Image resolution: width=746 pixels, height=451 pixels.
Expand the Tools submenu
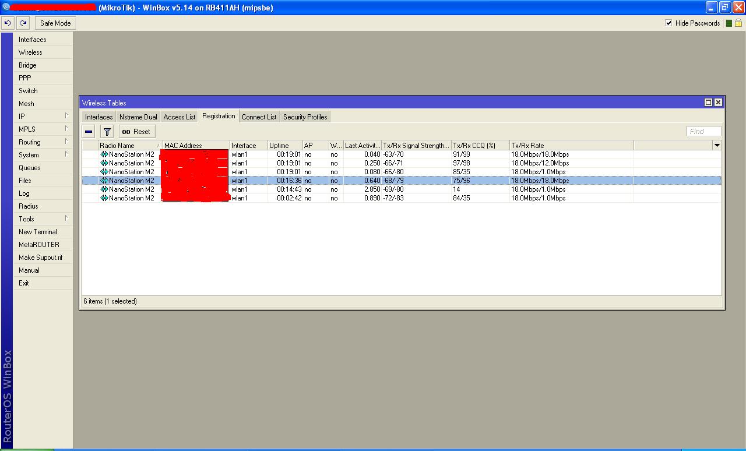(x=66, y=219)
